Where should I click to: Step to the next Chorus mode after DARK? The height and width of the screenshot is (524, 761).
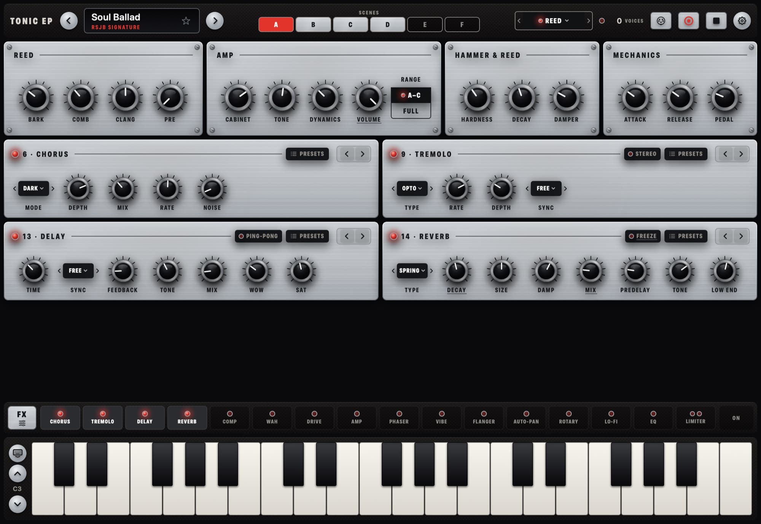click(53, 188)
